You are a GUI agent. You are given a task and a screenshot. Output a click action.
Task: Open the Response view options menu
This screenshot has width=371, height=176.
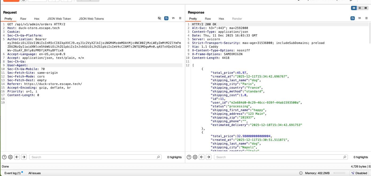pos(366,18)
